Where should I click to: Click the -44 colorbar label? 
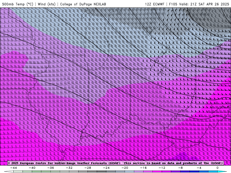coord(14,168)
